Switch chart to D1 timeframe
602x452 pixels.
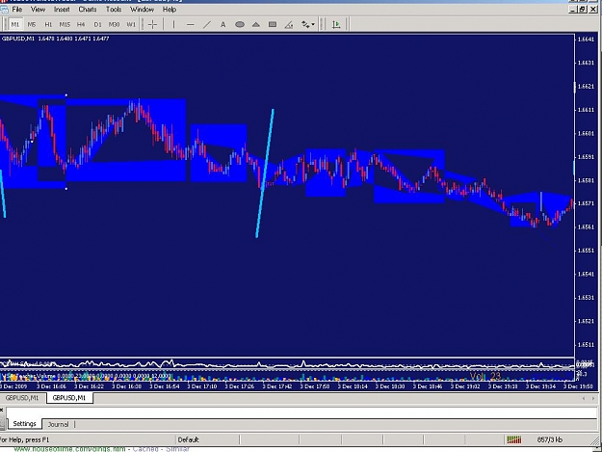point(97,25)
